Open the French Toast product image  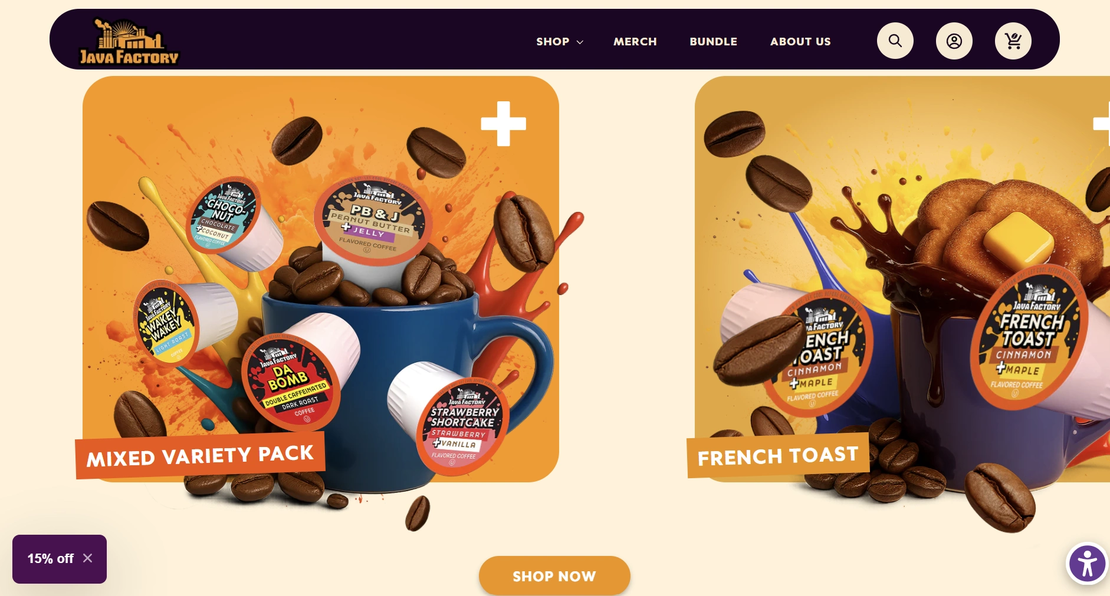pyautogui.click(x=902, y=279)
